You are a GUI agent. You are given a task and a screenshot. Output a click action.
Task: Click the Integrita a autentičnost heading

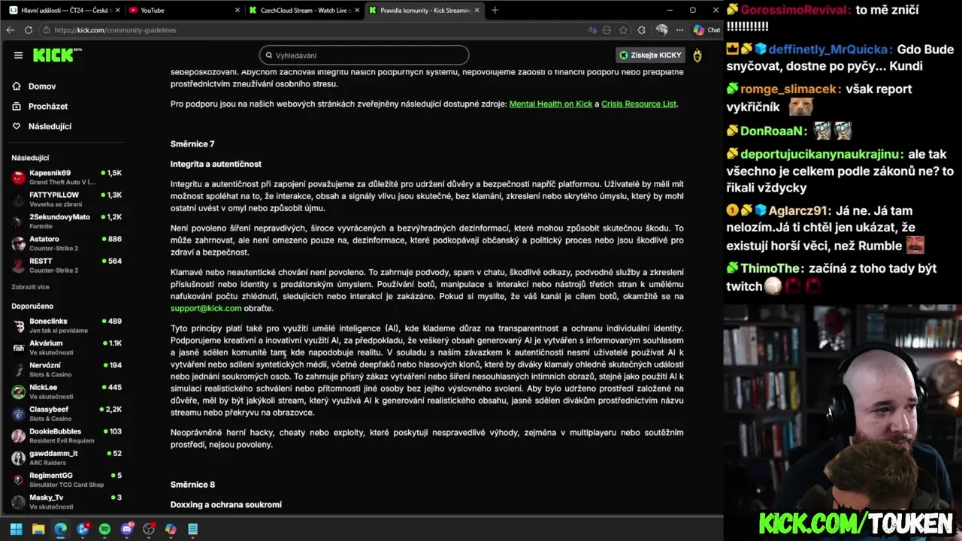coord(216,164)
